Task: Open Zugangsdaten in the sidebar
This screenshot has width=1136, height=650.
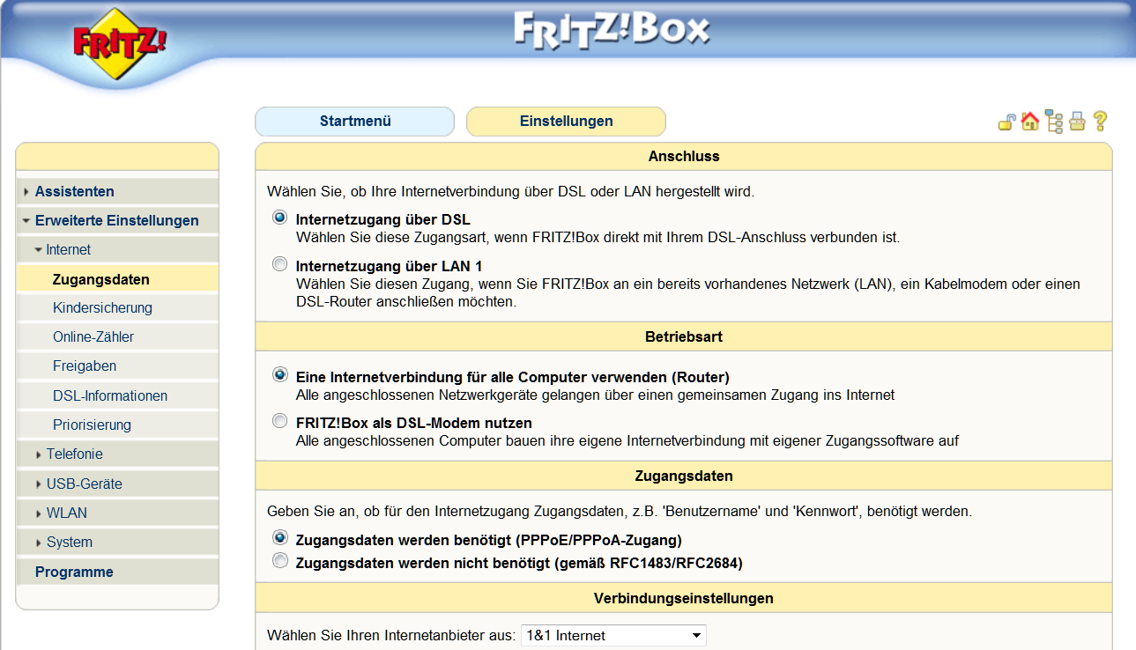Action: (117, 279)
